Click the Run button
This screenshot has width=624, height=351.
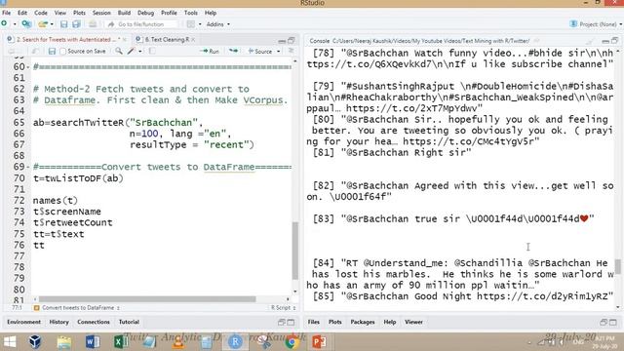click(209, 51)
